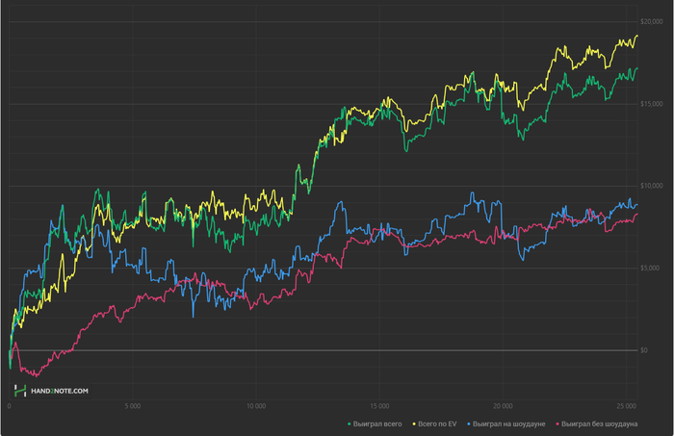Click the yellow Всего по EV dot

click(414, 423)
